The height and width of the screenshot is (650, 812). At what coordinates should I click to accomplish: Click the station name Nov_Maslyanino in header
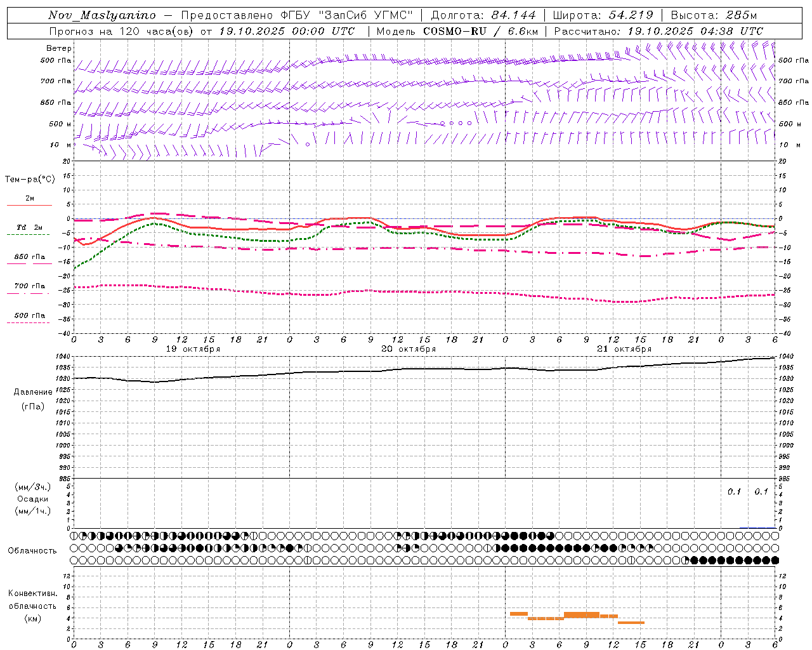click(x=102, y=15)
